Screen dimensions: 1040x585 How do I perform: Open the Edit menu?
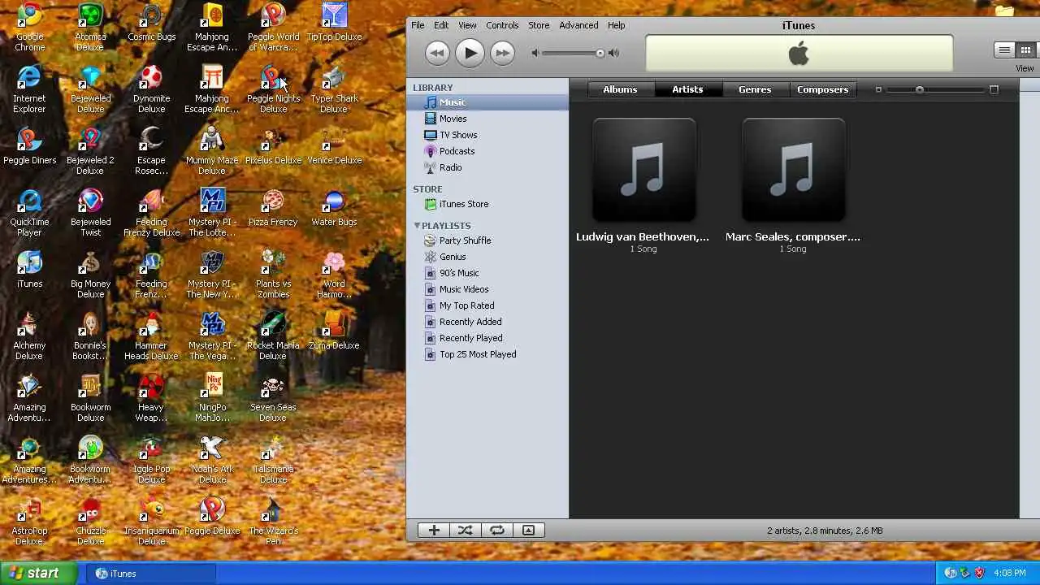[x=441, y=25]
